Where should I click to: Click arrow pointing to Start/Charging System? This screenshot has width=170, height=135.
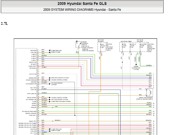coord(50,78)
